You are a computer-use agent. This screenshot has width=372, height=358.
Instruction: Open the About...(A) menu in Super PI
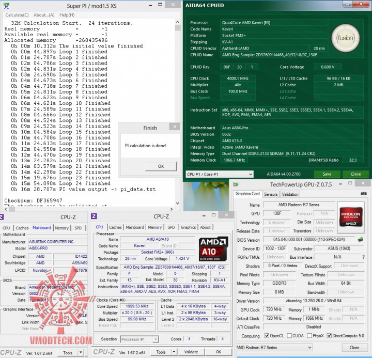click(44, 15)
